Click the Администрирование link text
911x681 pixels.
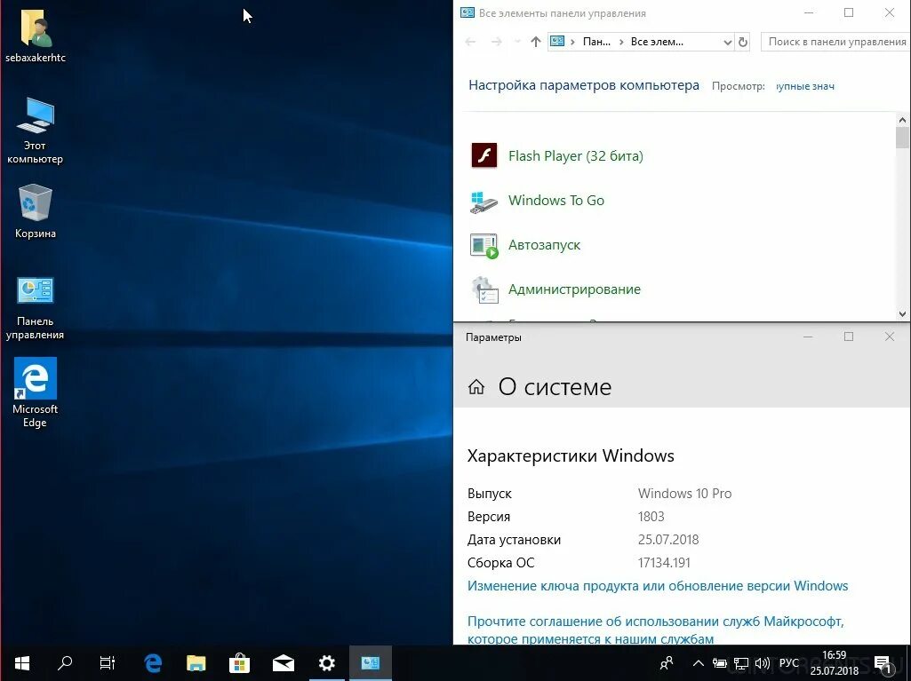pyautogui.click(x=574, y=289)
